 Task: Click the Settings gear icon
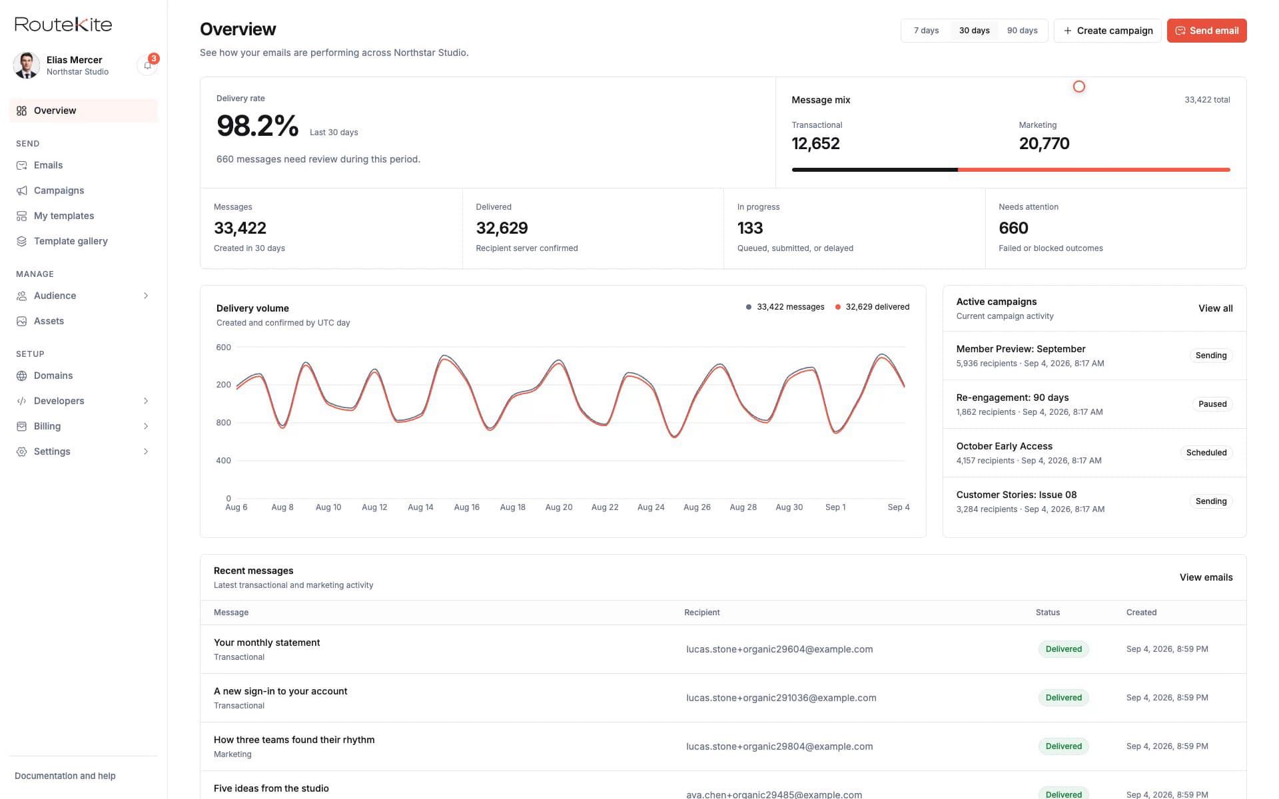[21, 451]
